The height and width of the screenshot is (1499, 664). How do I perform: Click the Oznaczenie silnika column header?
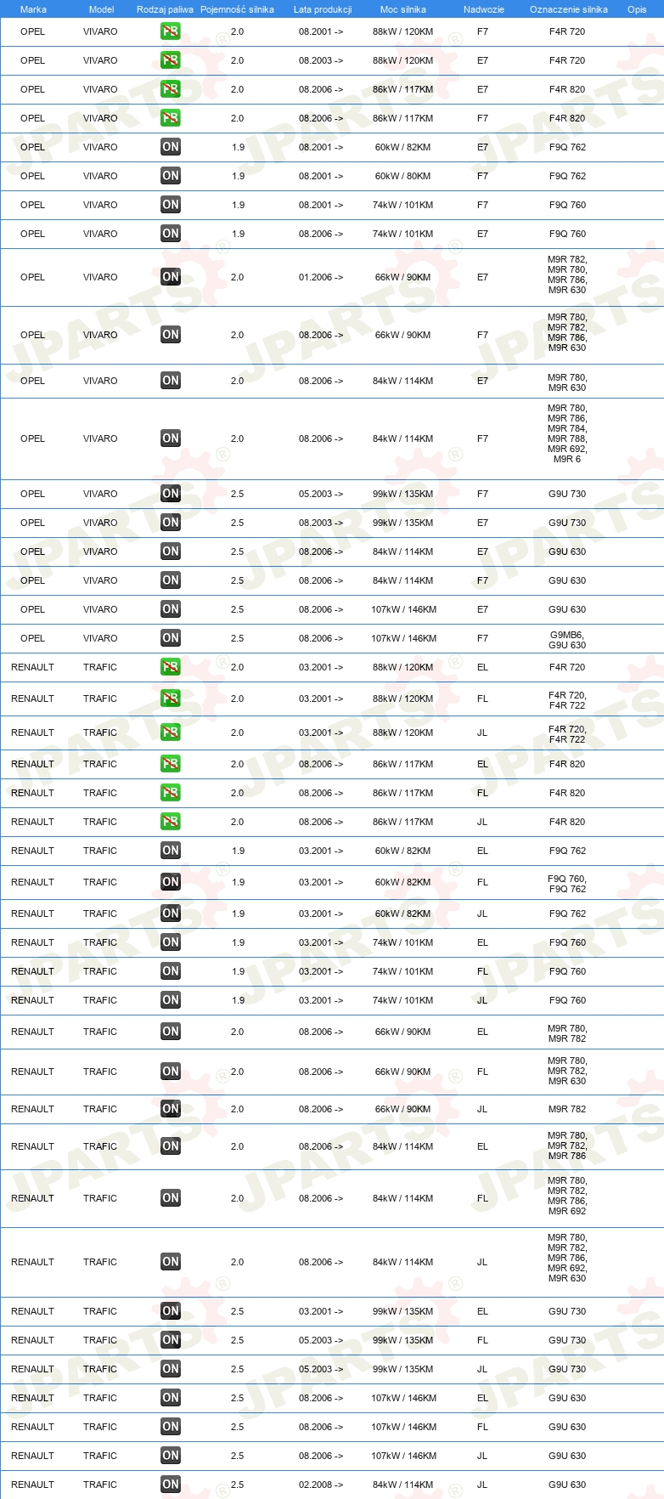click(x=569, y=9)
